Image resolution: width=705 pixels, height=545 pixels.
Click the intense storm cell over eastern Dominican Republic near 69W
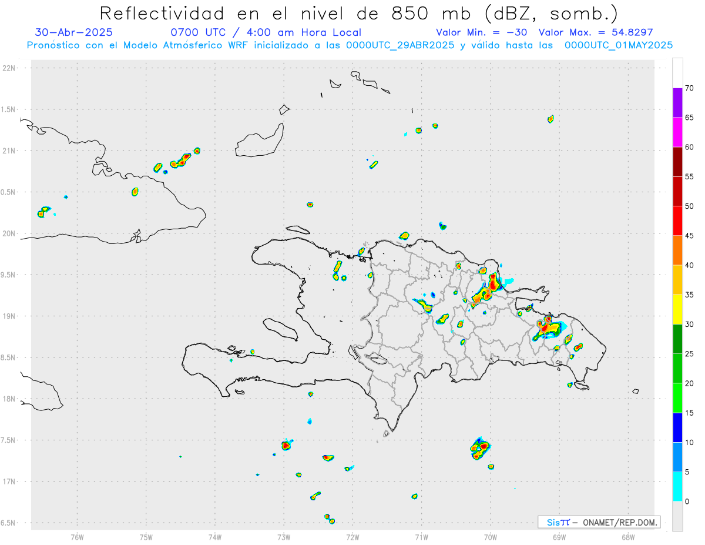(549, 328)
